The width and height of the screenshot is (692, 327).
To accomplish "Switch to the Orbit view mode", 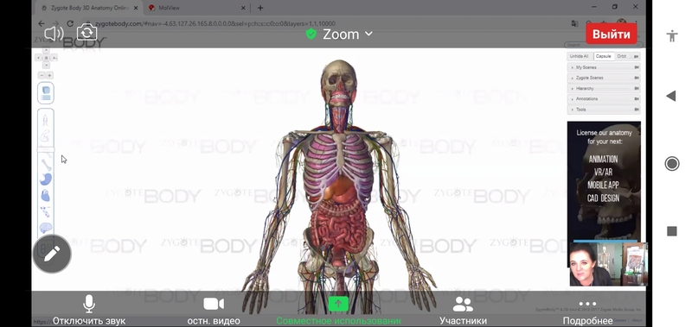I will (621, 56).
